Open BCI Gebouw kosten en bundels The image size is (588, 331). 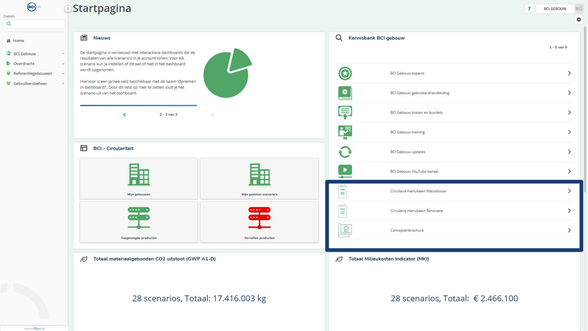(416, 112)
